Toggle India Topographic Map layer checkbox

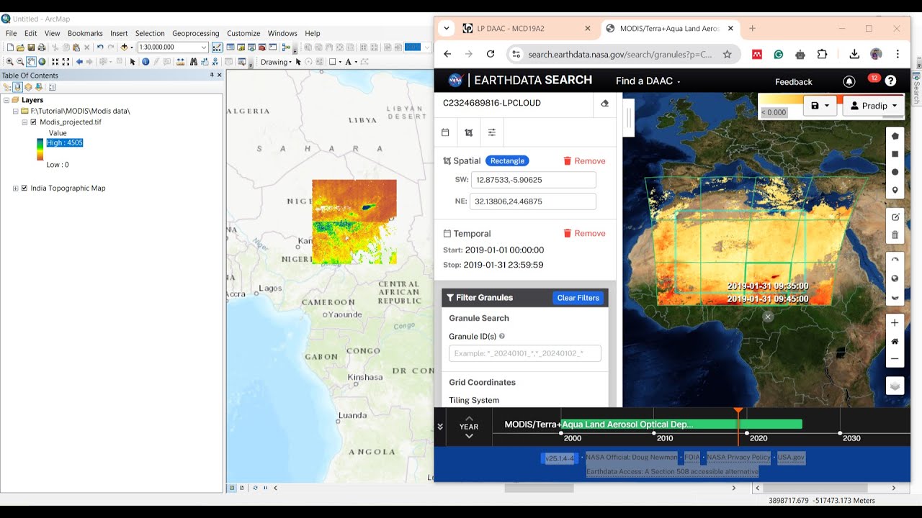pyautogui.click(x=24, y=188)
